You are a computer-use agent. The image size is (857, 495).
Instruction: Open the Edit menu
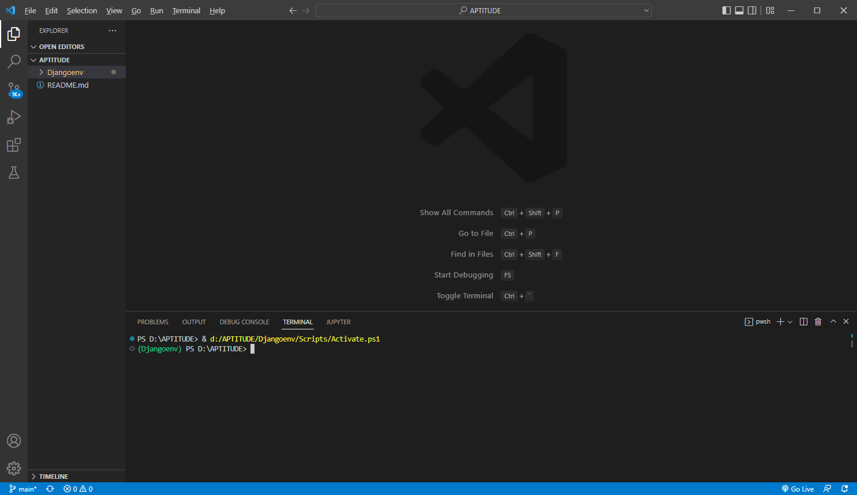pyautogui.click(x=51, y=10)
